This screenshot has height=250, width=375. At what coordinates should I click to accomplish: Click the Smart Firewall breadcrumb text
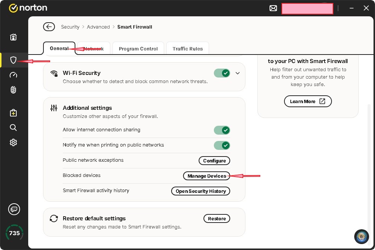(135, 27)
